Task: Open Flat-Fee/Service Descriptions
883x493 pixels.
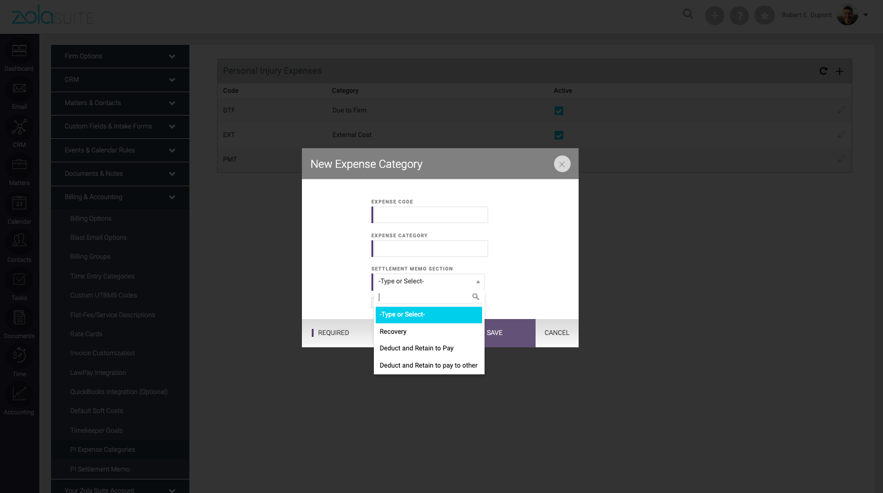Action: pyautogui.click(x=113, y=315)
